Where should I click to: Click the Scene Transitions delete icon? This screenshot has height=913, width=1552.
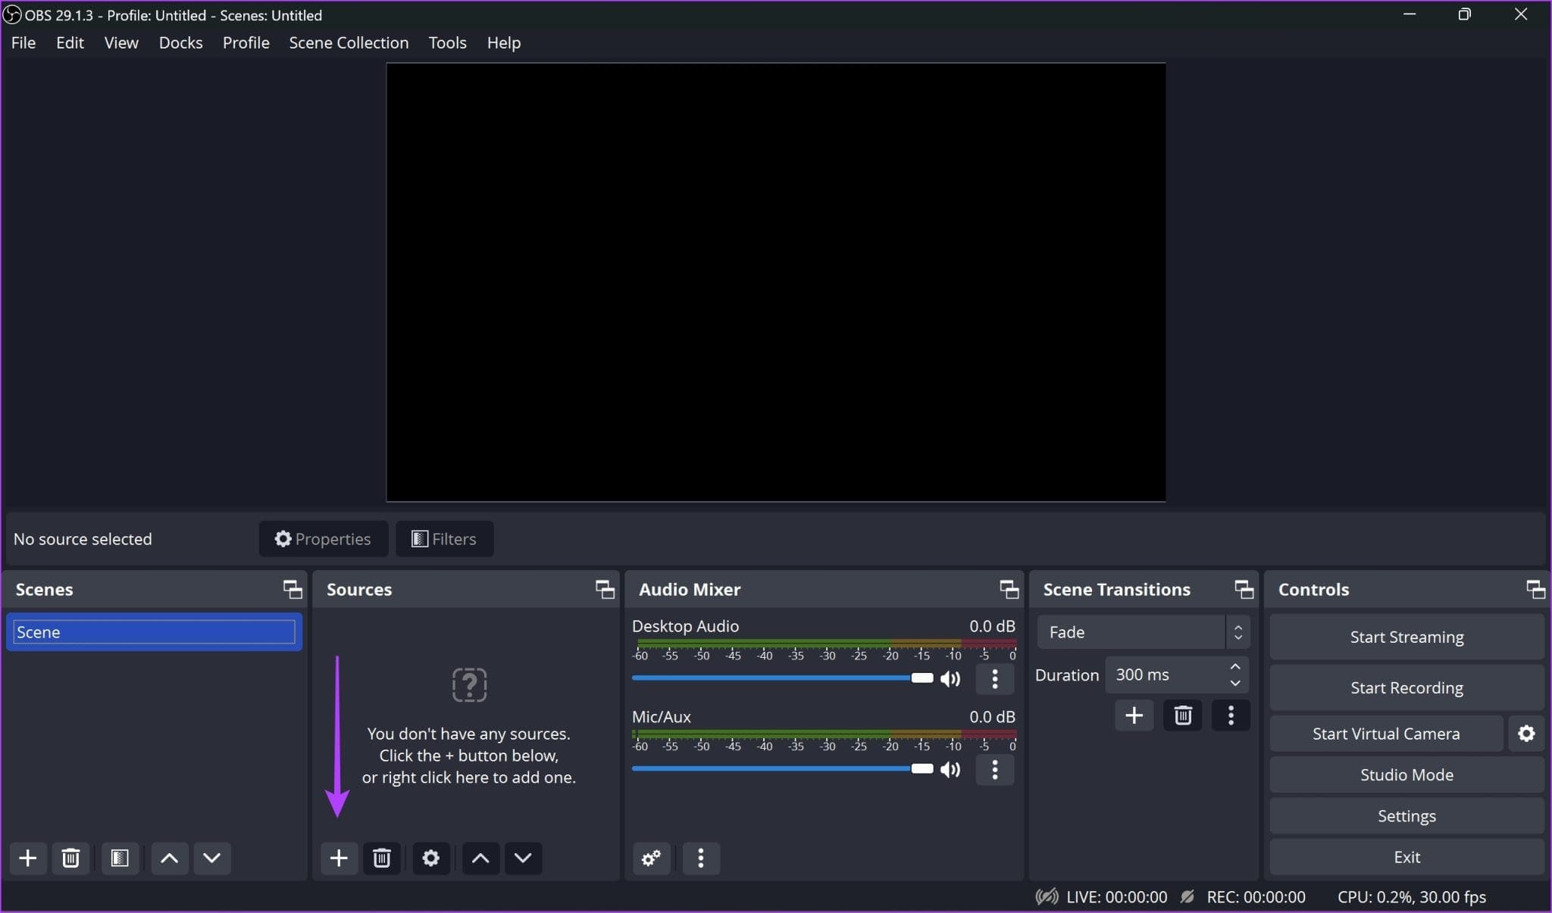click(x=1182, y=714)
